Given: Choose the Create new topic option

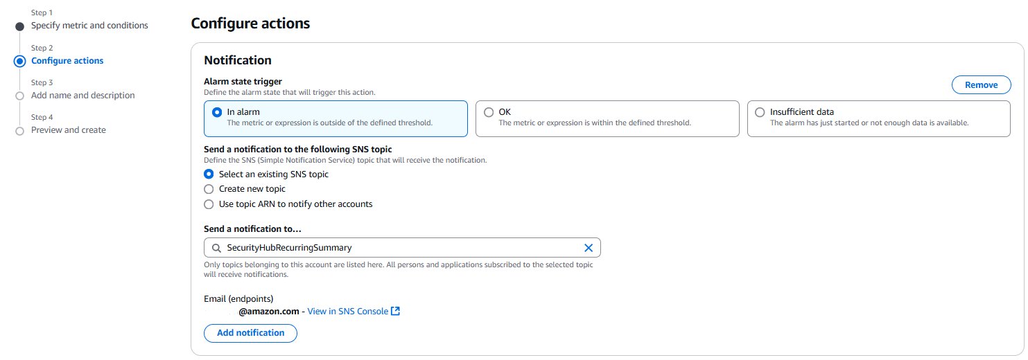Looking at the screenshot, I should pyautogui.click(x=209, y=189).
